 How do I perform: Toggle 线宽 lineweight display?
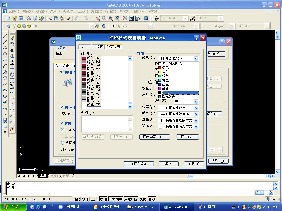[143, 199]
